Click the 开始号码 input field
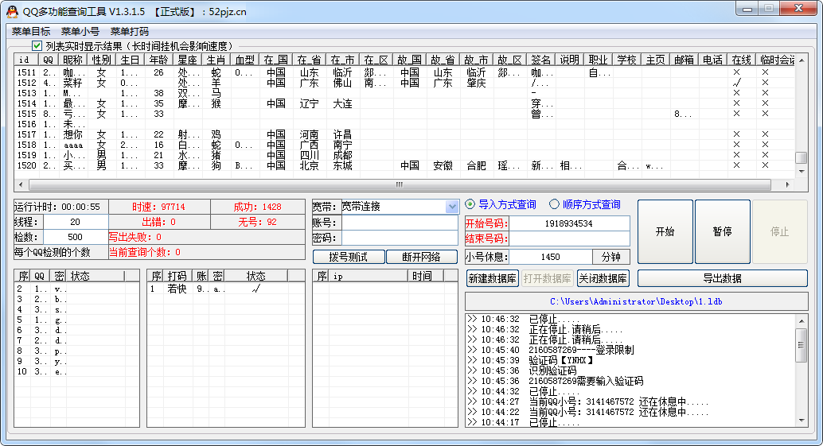The height and width of the screenshot is (446, 823). tap(569, 223)
